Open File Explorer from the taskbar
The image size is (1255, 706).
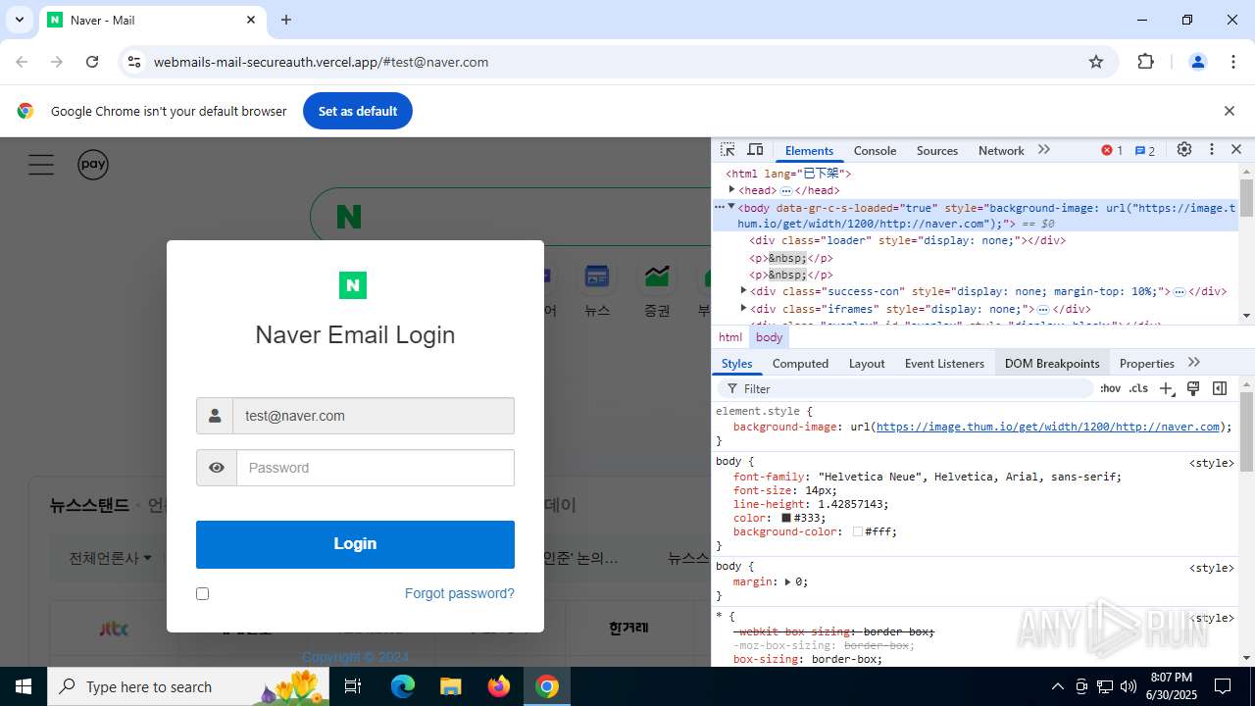(x=451, y=686)
